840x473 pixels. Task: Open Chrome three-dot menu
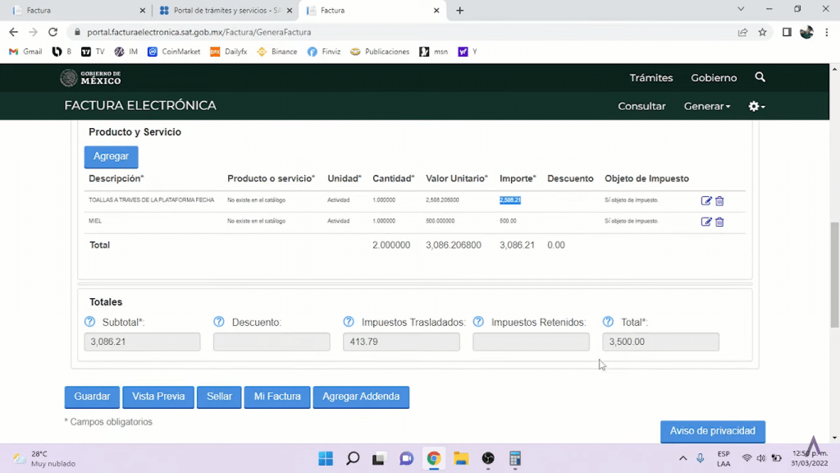pyautogui.click(x=827, y=32)
